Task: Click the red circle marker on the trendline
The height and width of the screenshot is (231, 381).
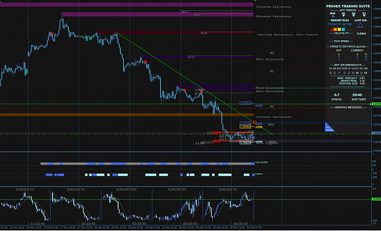Action: click(255, 123)
